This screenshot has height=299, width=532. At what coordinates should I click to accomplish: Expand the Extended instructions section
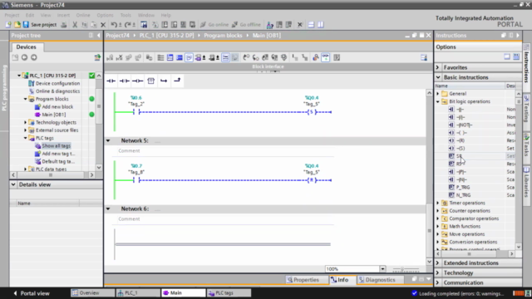[438, 263]
